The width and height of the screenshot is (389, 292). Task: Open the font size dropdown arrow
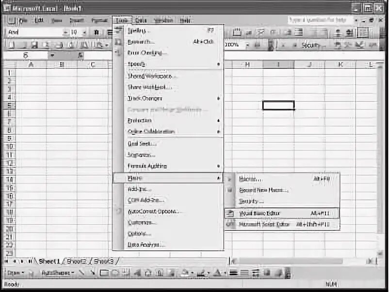pos(84,32)
